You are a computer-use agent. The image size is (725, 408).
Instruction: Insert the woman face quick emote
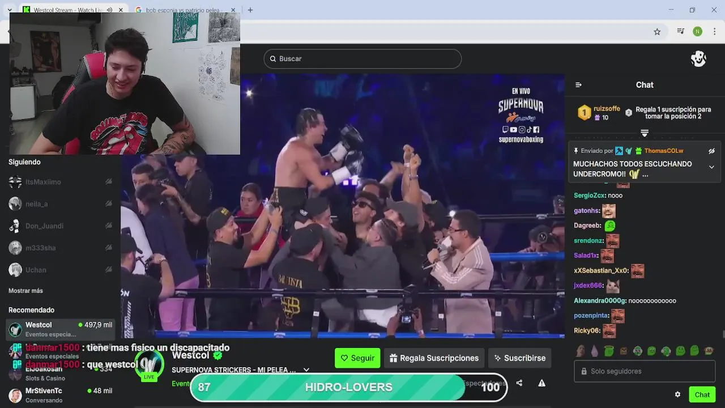(581, 351)
